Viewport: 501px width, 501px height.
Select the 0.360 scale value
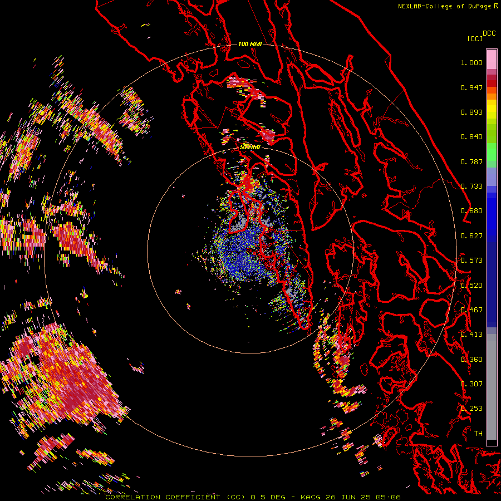[471, 360]
